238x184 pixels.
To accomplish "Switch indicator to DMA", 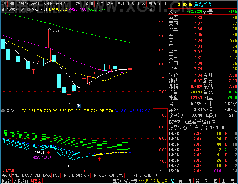I will coord(47,175).
